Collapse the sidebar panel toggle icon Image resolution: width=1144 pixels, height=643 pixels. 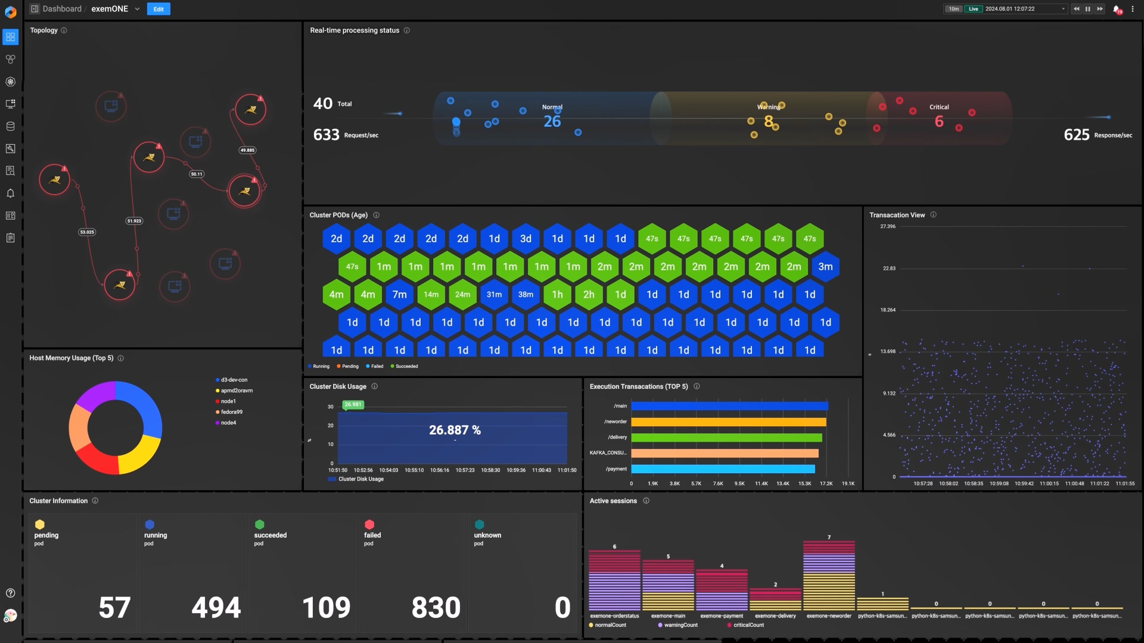pos(35,9)
